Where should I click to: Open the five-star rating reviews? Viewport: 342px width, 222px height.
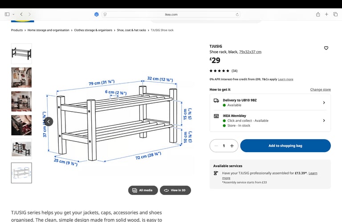[224, 71]
